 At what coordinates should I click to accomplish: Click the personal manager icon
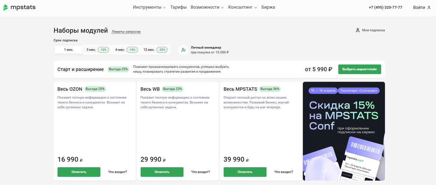click(x=183, y=50)
